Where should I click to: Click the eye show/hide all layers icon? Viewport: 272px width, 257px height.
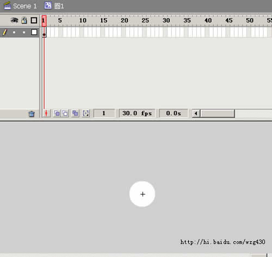pyautogui.click(x=14, y=20)
